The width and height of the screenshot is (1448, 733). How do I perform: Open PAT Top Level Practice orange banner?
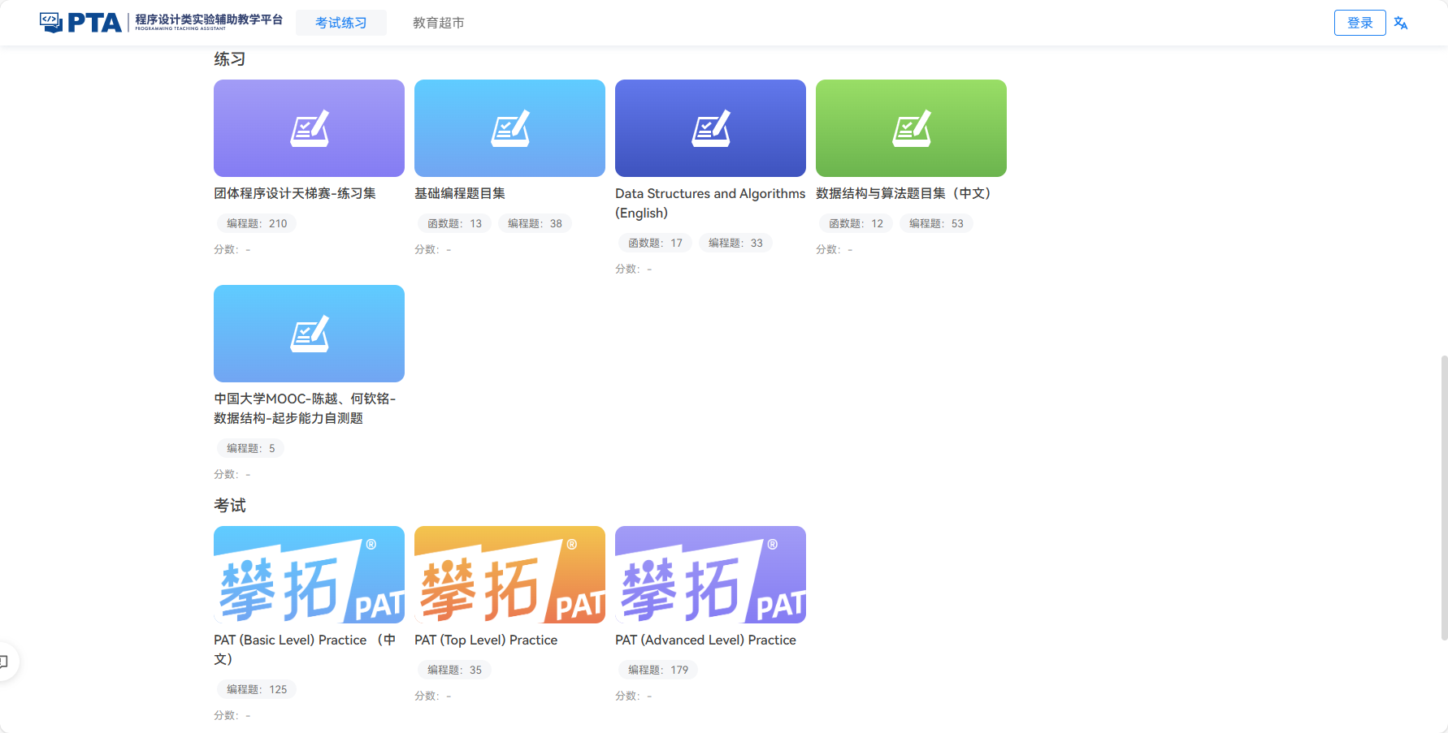(509, 575)
